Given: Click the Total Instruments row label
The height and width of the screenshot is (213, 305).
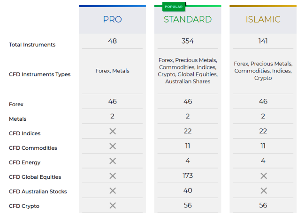Looking at the screenshot, I should pyautogui.click(x=32, y=45).
